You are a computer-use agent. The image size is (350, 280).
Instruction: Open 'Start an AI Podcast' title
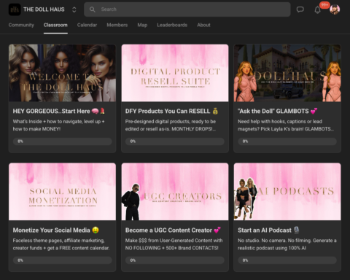(268, 230)
